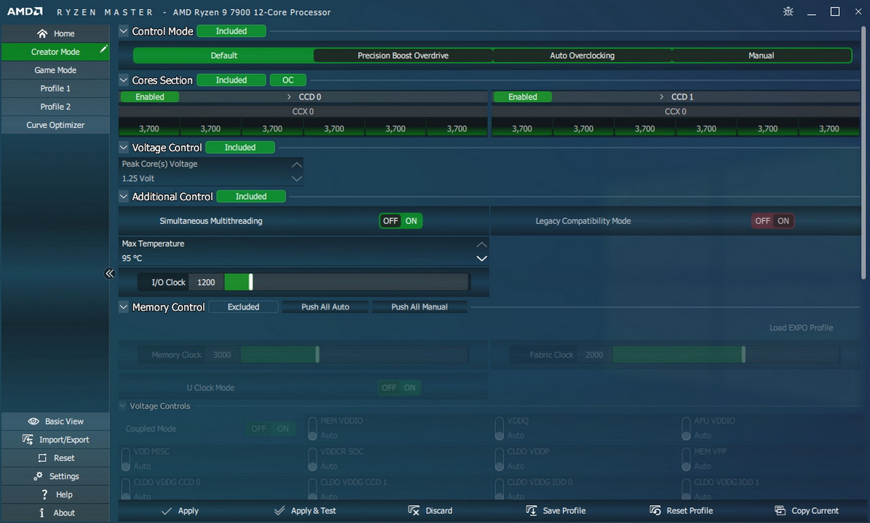This screenshot has width=870, height=523.
Task: Click the Help question mark icon
Action: [44, 494]
